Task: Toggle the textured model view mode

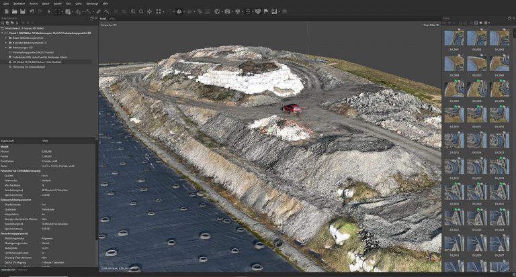Action: click(x=179, y=11)
